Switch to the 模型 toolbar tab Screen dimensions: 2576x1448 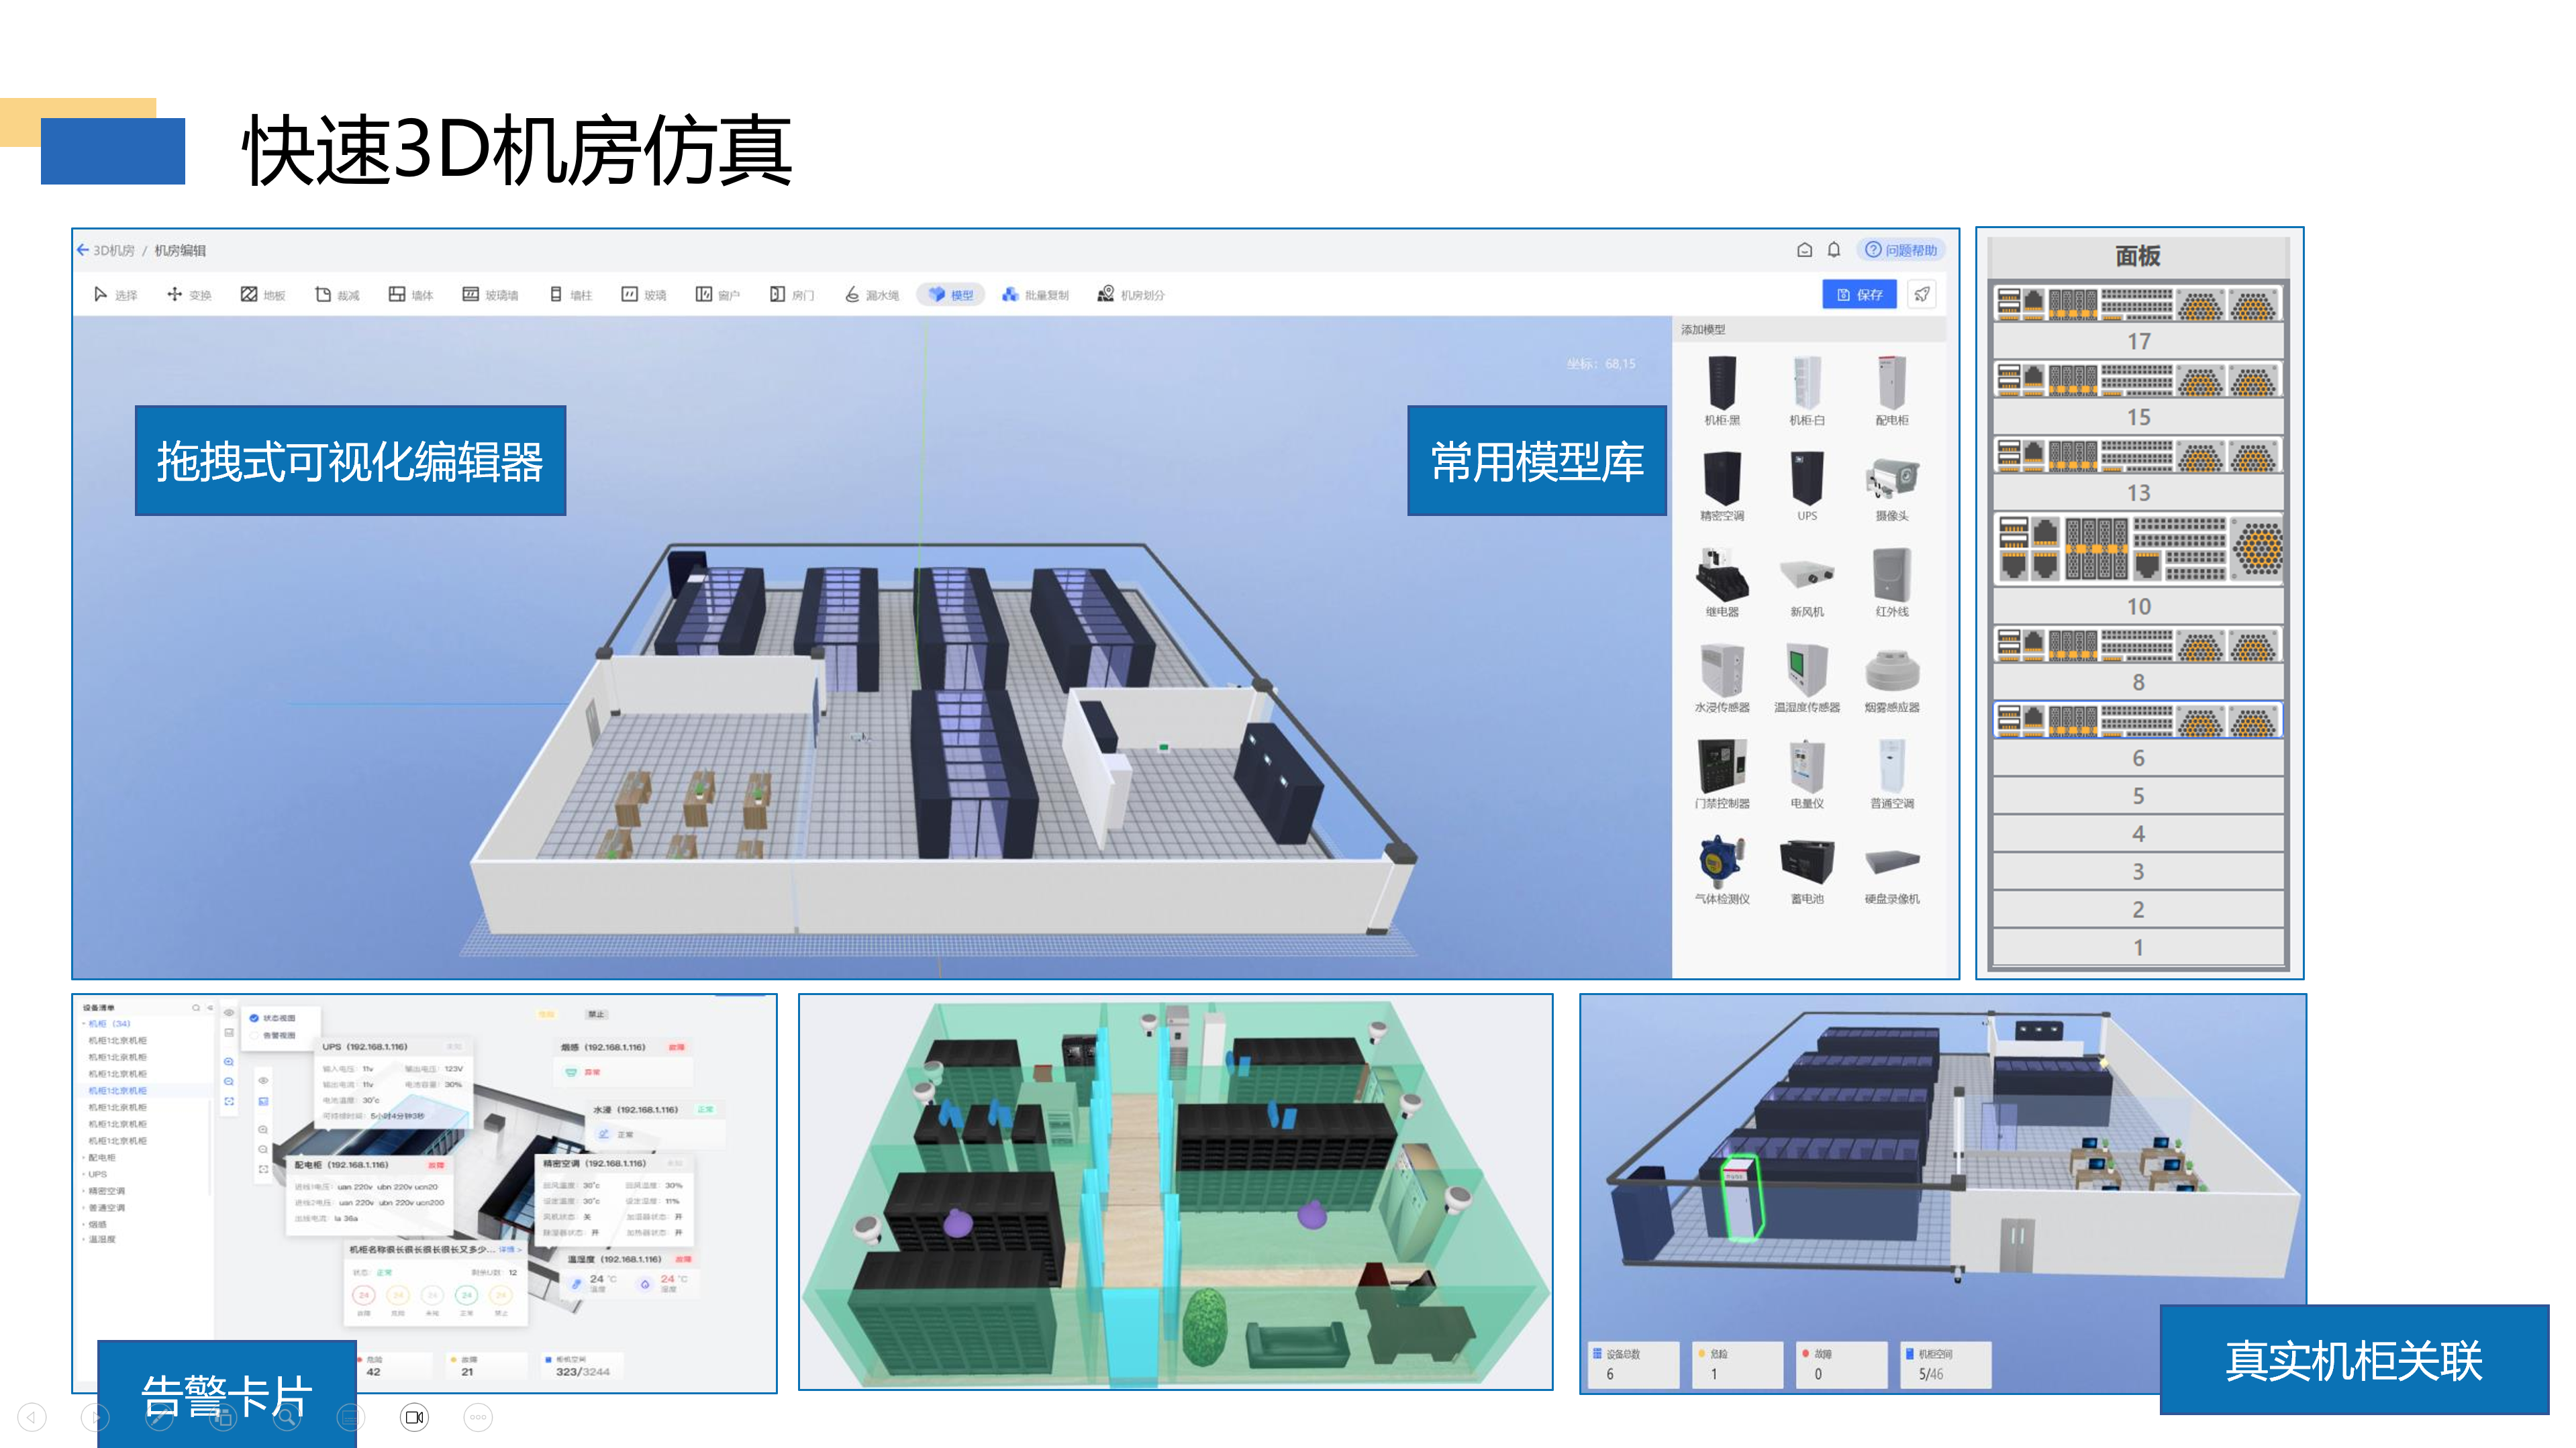pyautogui.click(x=951, y=295)
